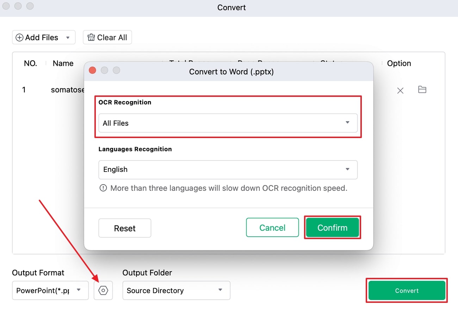Screen dimensions: 458x312
Task: Click the Option column header
Action: [x=399, y=63]
